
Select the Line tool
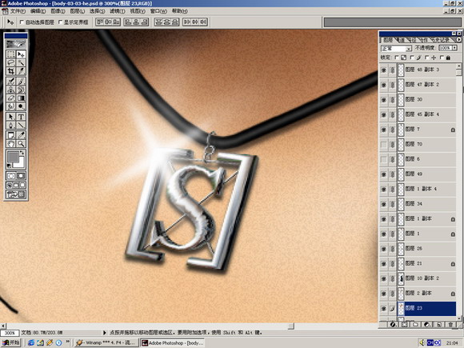tap(21, 125)
